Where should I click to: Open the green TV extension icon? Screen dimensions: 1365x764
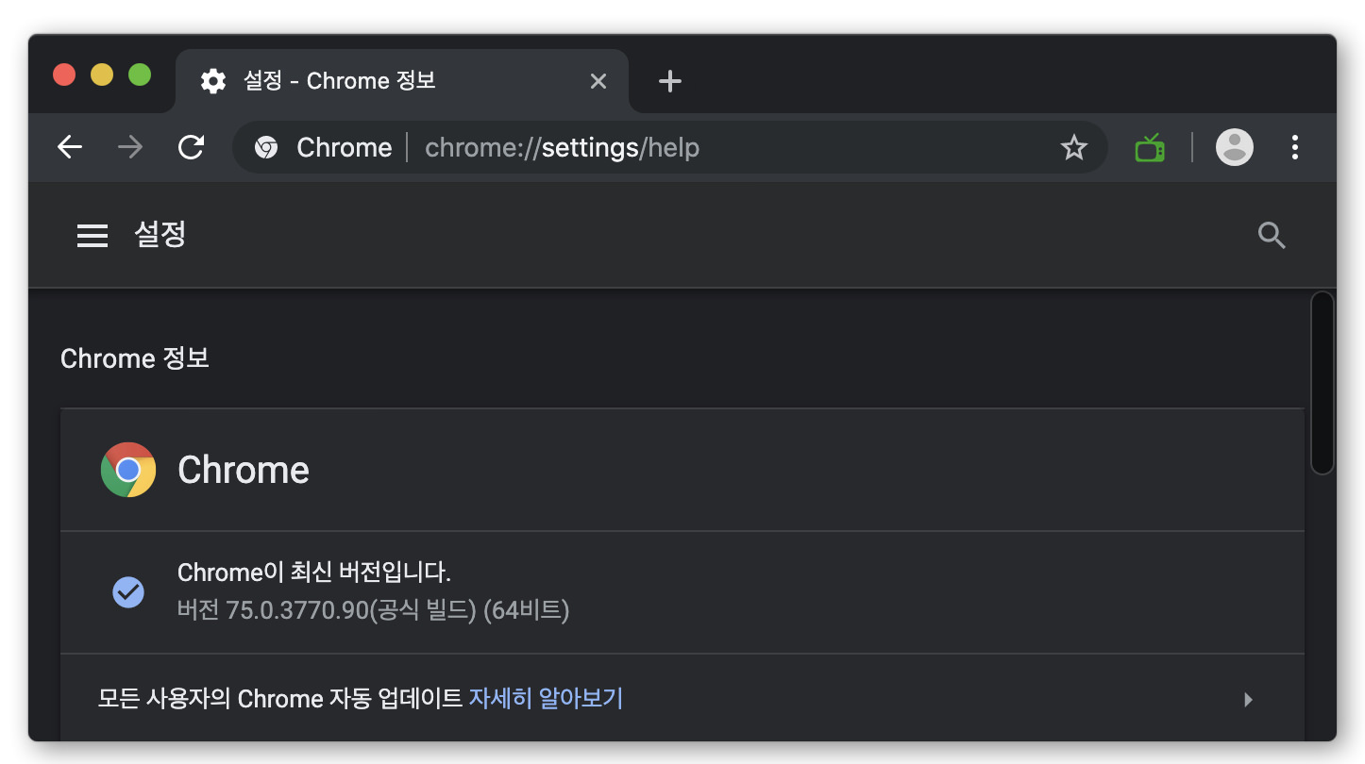click(1150, 147)
